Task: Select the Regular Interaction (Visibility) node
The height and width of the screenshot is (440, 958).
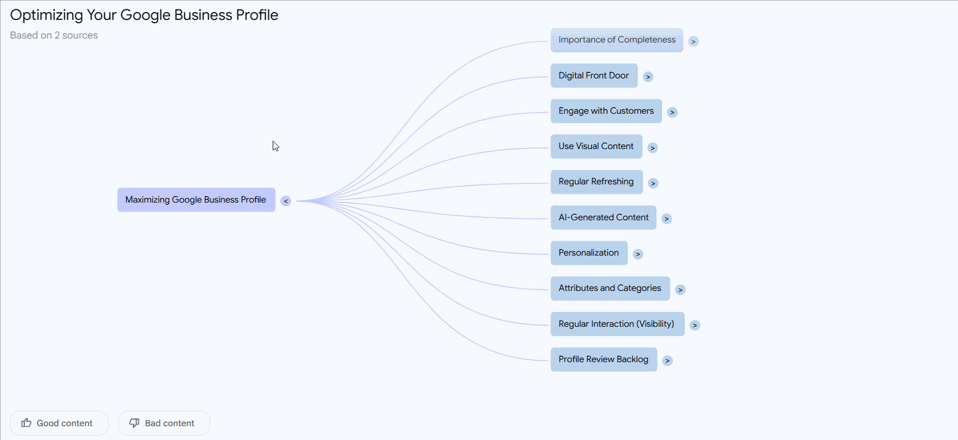Action: pos(617,324)
